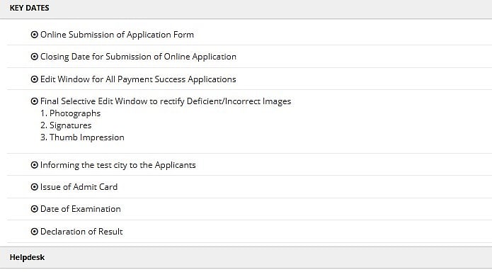Viewport: 492px width, 277px height.
Task: Click bullet icon beside Closing Date for Submission
Action: [x=35, y=57]
